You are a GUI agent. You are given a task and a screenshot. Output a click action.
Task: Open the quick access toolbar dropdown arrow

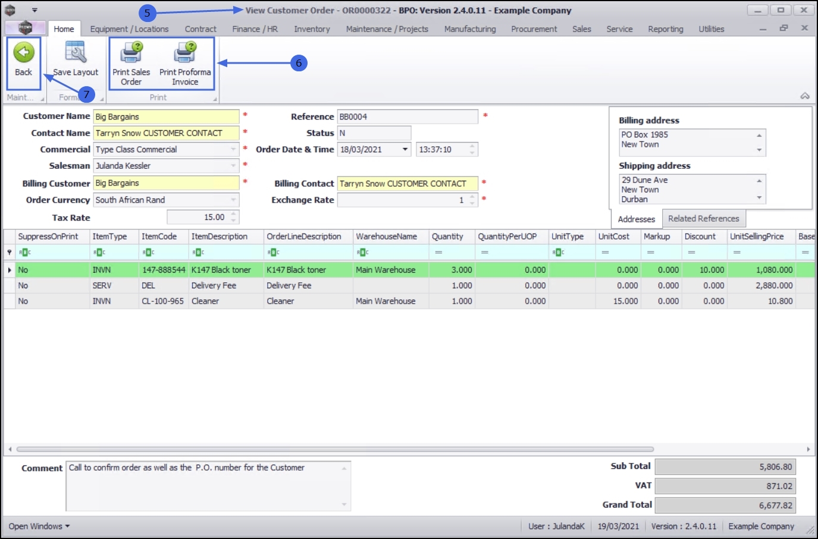point(35,10)
